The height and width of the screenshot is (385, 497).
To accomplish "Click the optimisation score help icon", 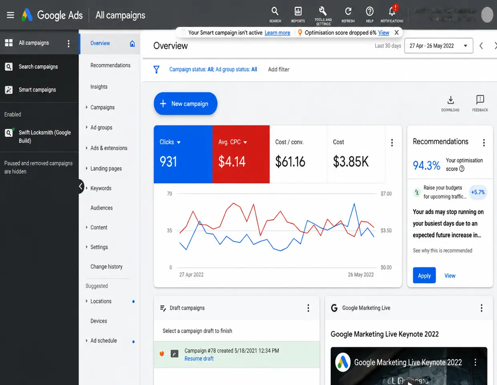I will (x=462, y=169).
